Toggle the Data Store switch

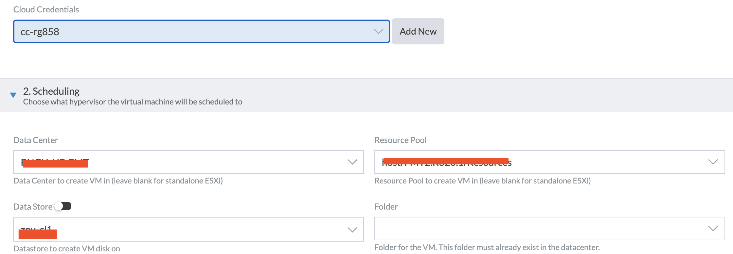pyautogui.click(x=63, y=206)
